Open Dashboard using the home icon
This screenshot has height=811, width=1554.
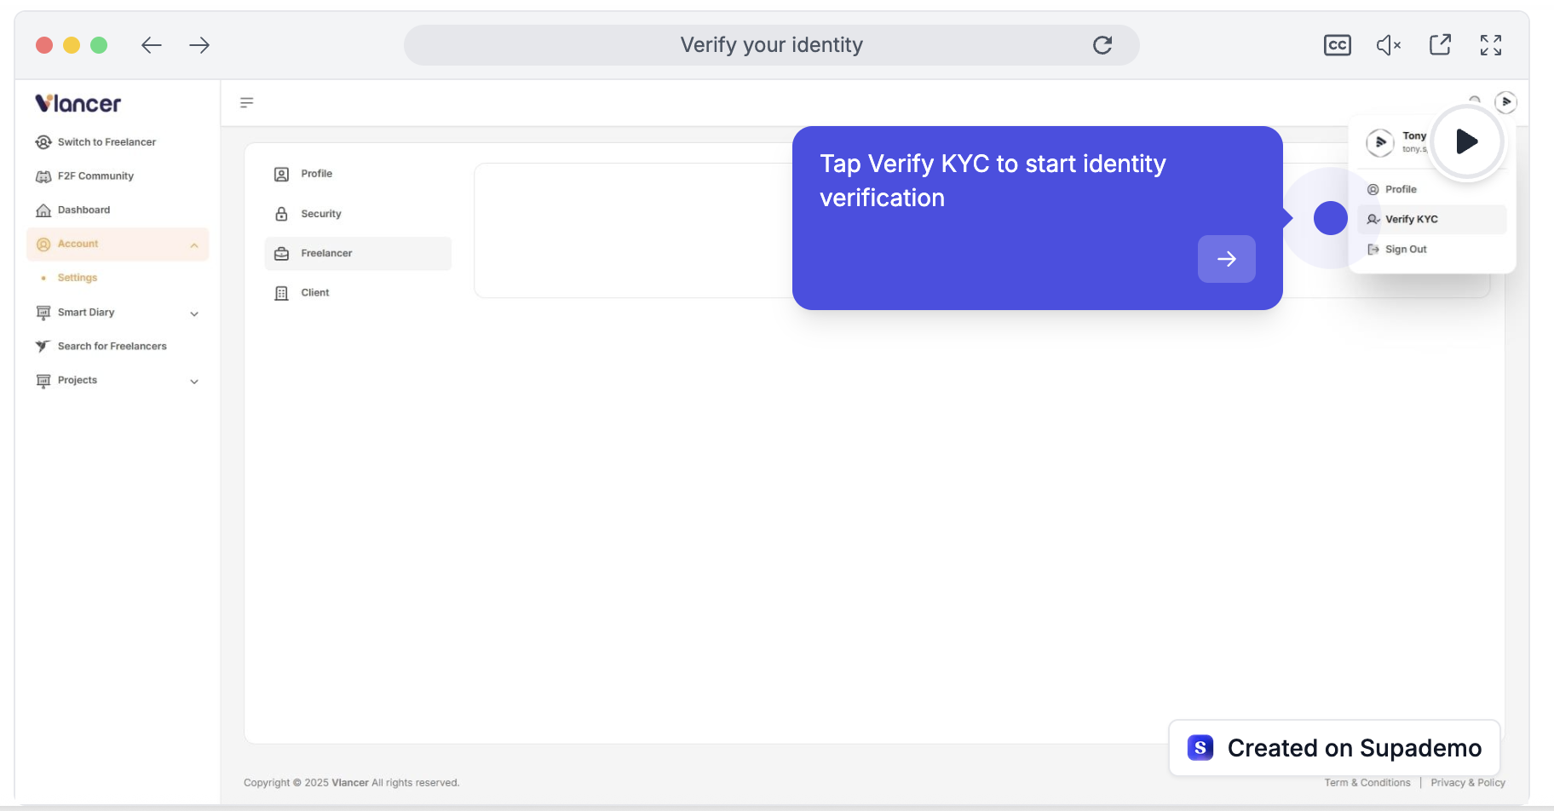(43, 210)
